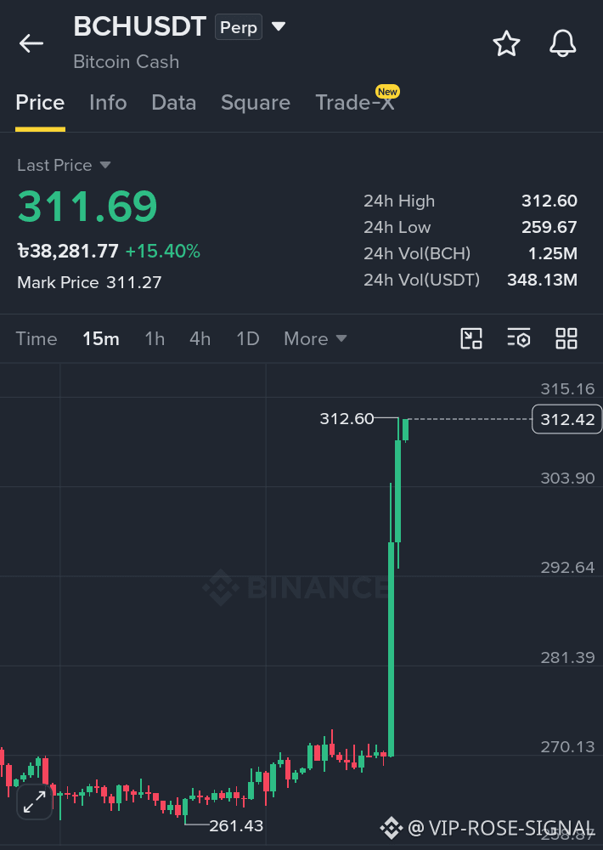Open the chart drawing tools icon
This screenshot has width=603, height=850.
click(x=471, y=339)
